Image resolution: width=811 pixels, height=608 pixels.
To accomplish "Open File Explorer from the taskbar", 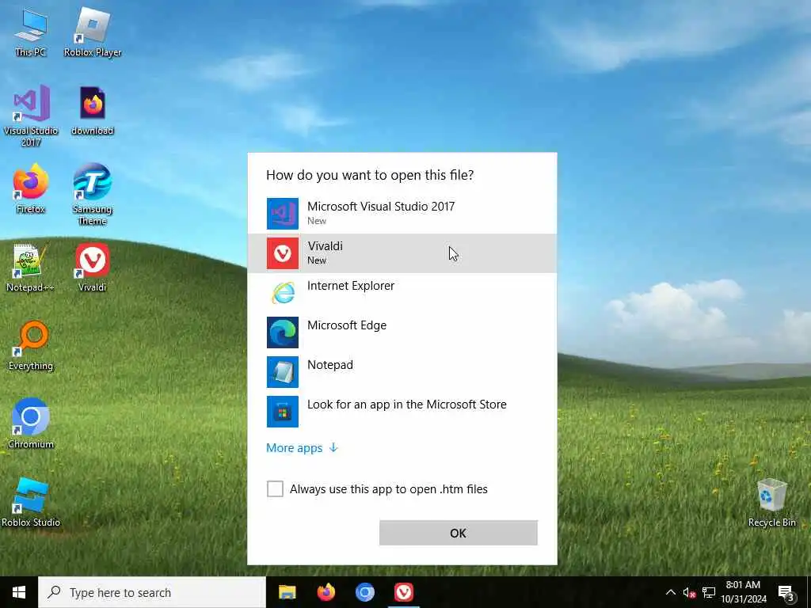I will point(287,592).
